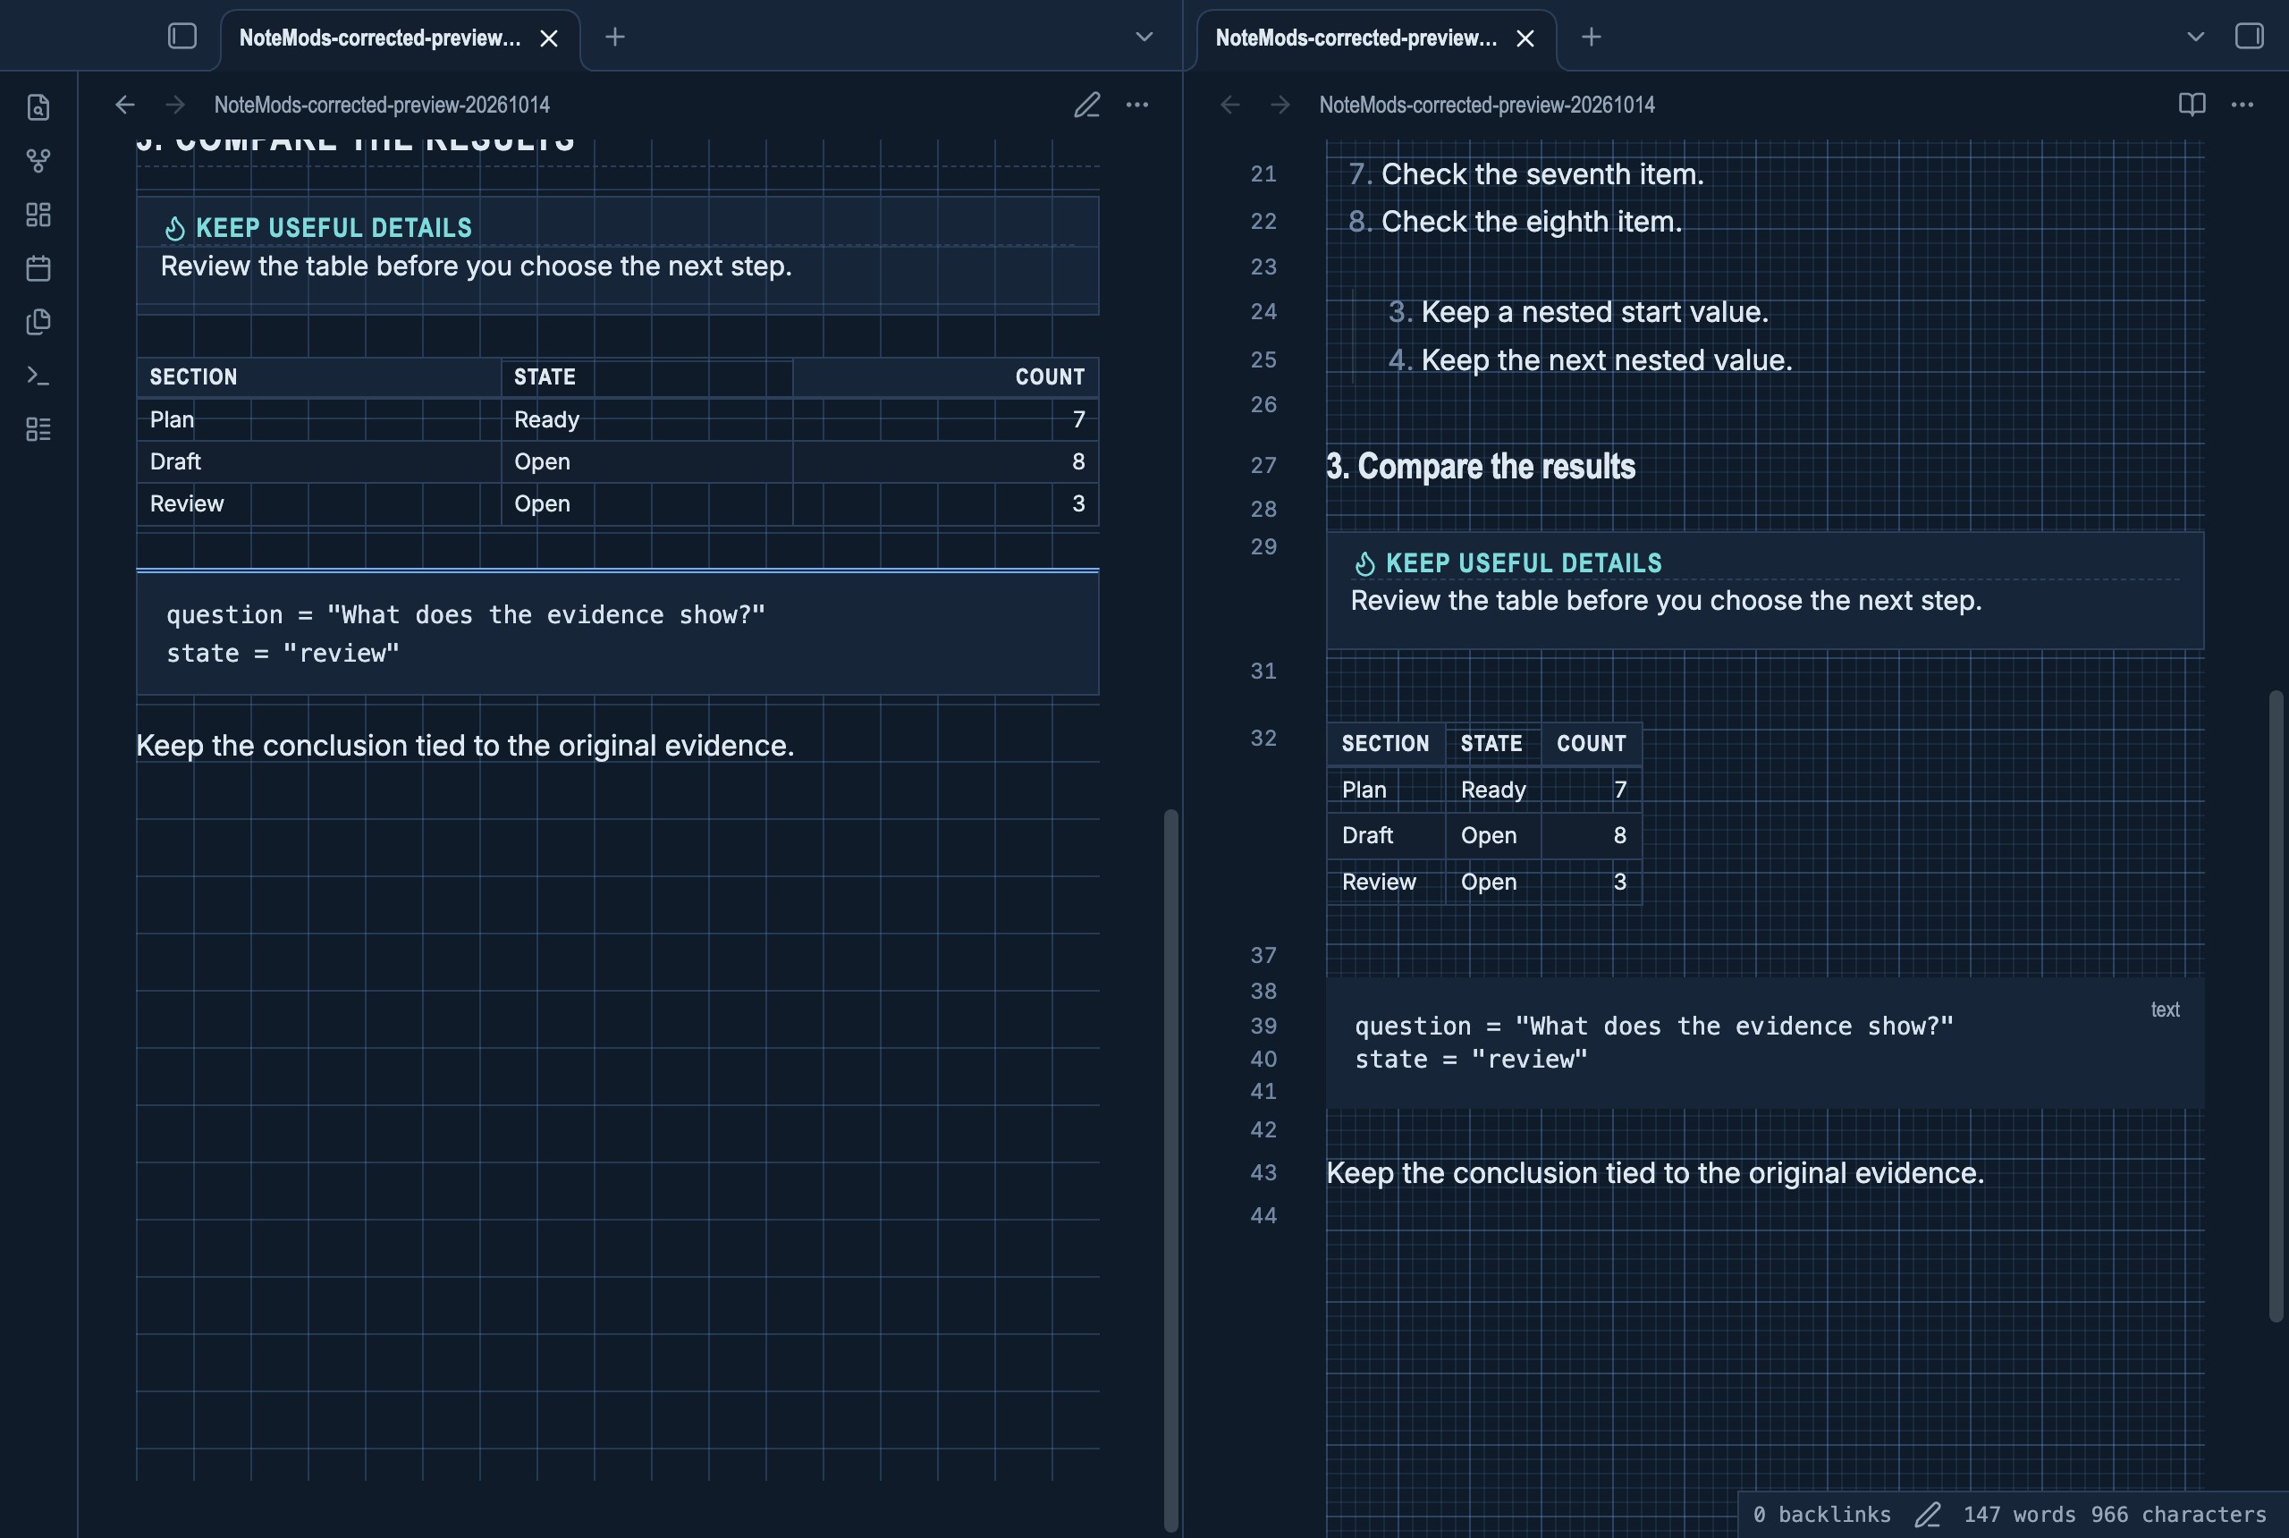Click the 'text' language label on code block
The width and height of the screenshot is (2289, 1538).
click(2165, 1010)
